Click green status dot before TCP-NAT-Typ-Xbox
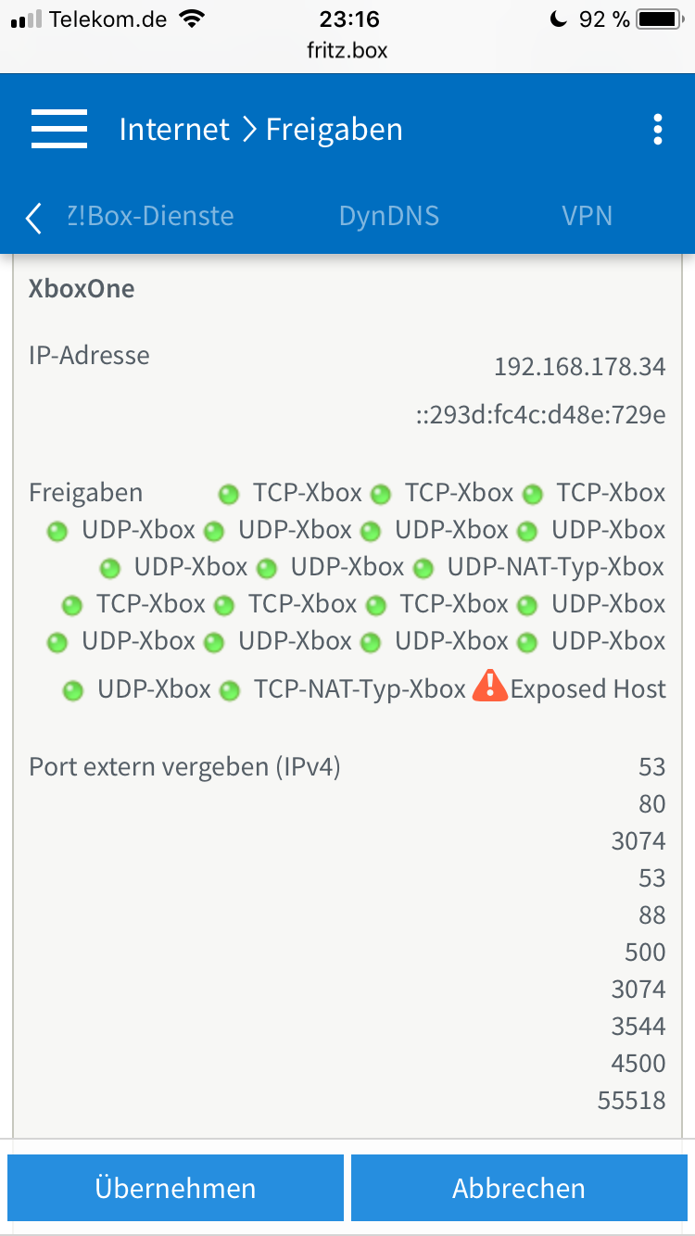This screenshot has height=1236, width=695. [229, 690]
